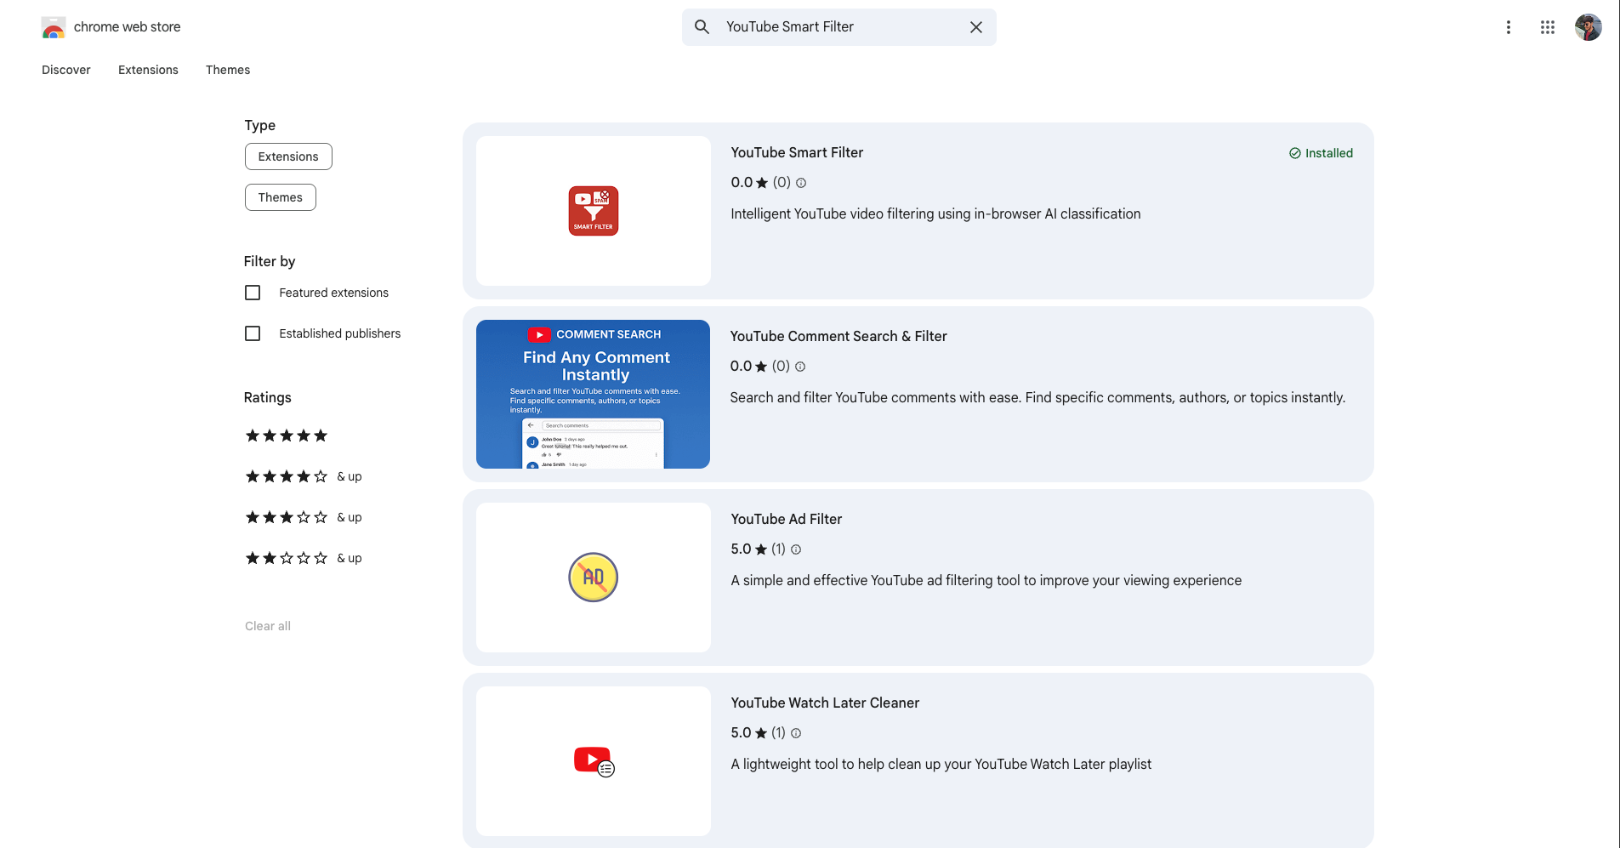Open the three-dot overflow menu

click(x=1508, y=26)
